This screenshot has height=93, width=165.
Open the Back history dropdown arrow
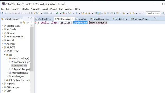[137, 13]
